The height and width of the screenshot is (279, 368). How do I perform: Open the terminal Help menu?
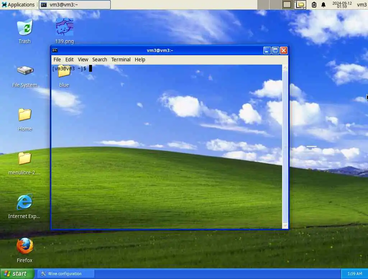(140, 60)
